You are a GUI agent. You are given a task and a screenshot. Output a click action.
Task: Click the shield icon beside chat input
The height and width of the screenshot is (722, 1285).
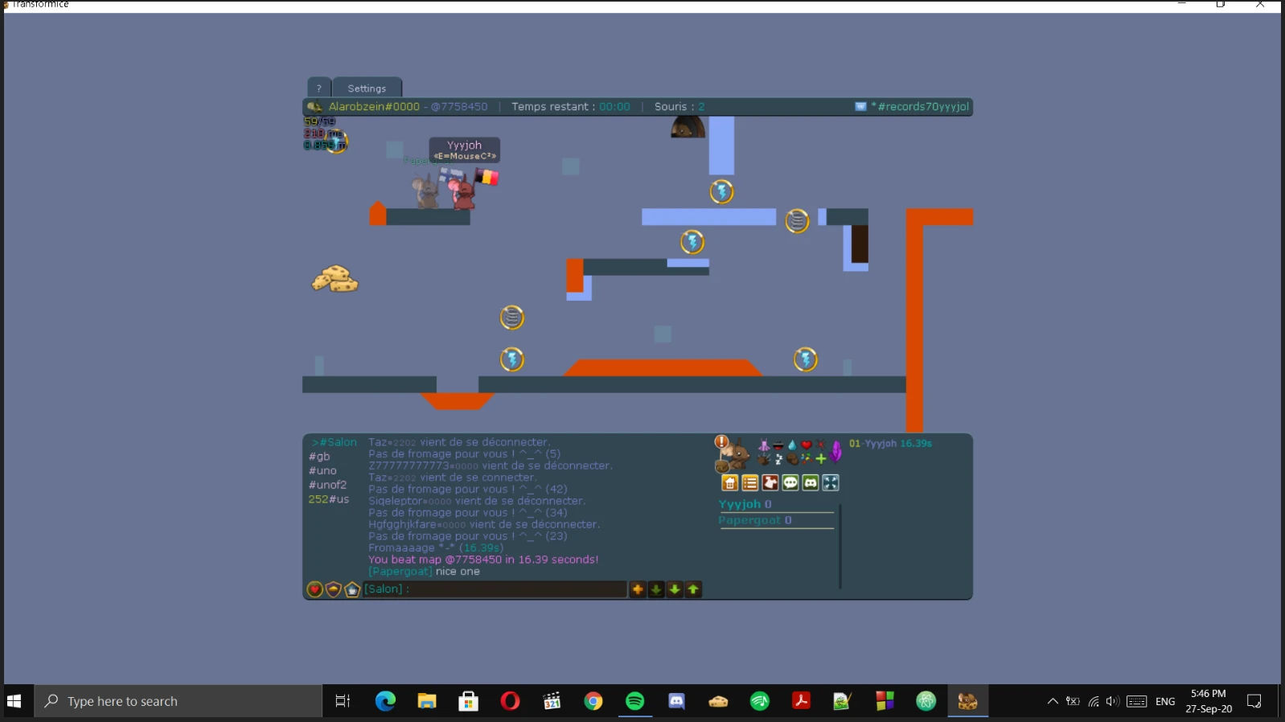[334, 589]
